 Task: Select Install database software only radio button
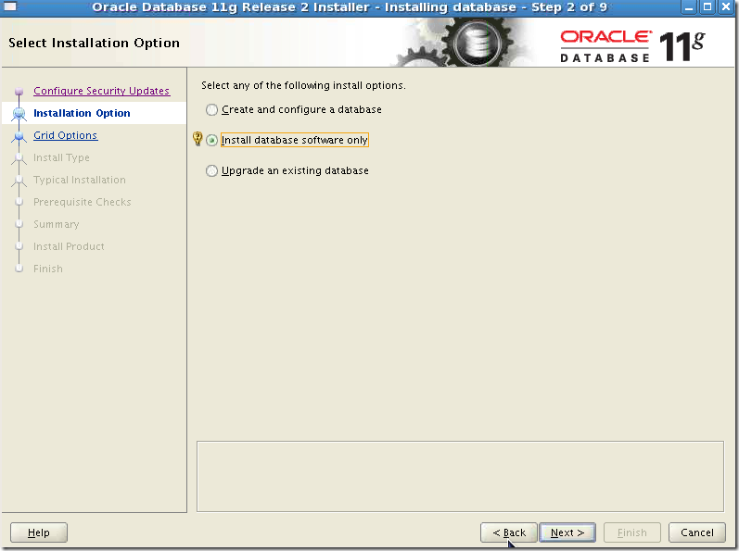(211, 140)
